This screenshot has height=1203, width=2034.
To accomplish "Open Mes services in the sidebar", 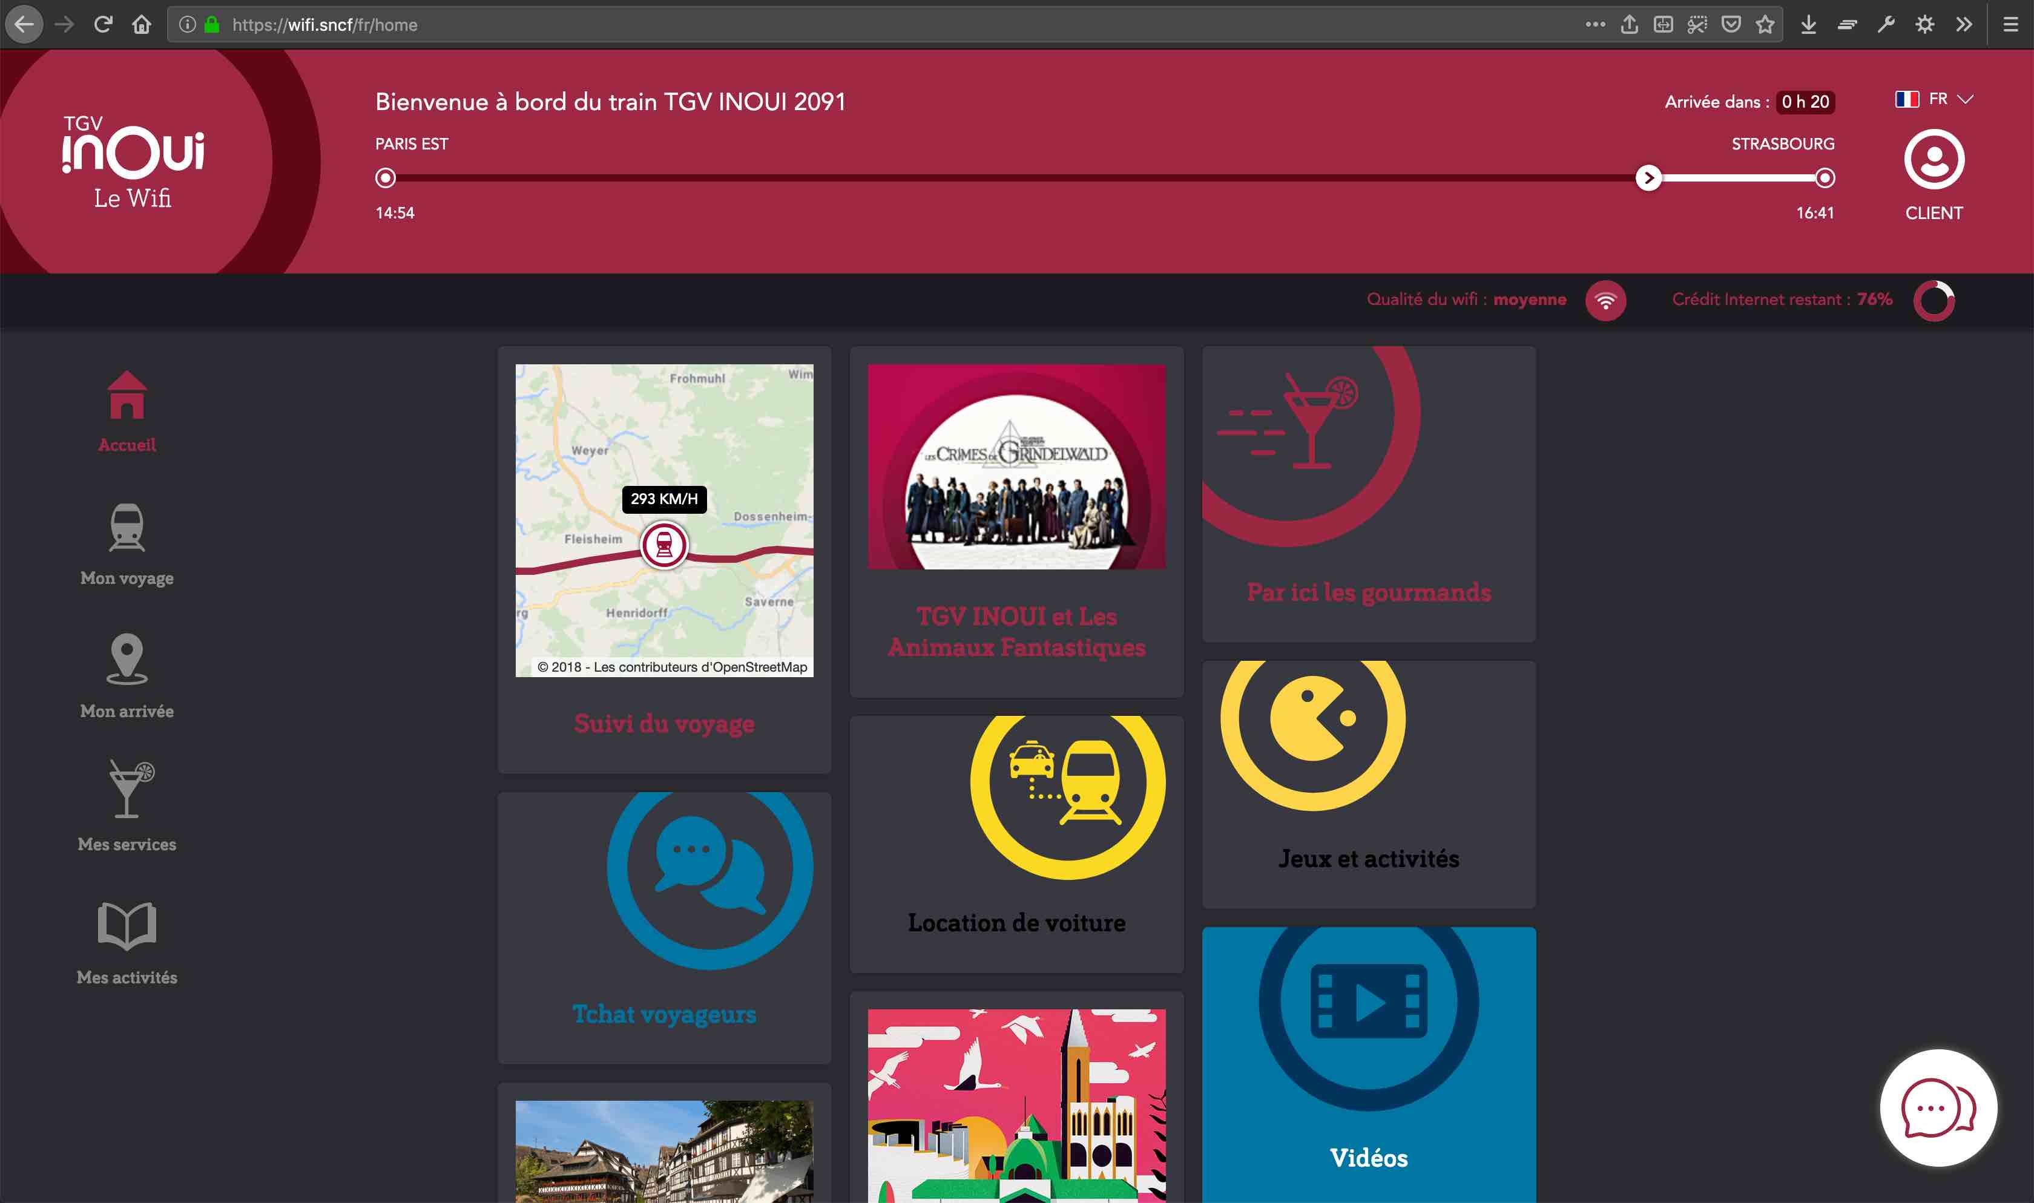I will [x=127, y=807].
